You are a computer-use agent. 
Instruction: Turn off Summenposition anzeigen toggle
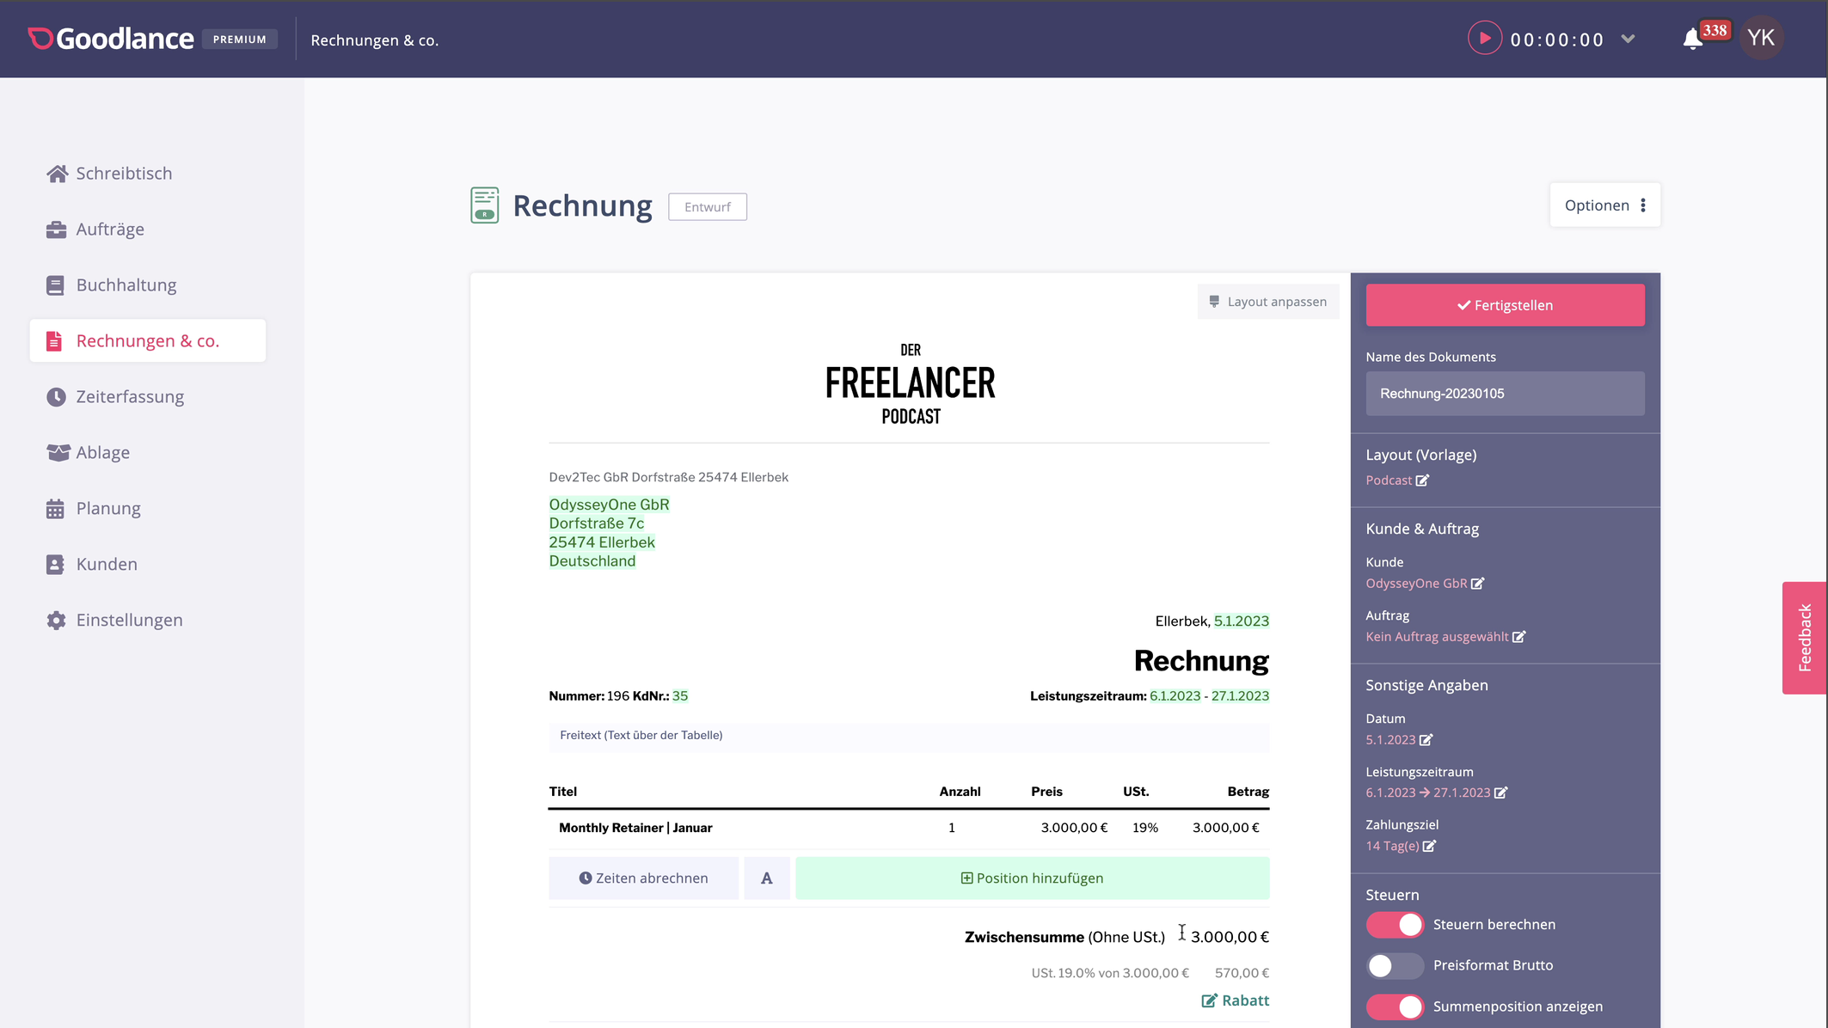(x=1395, y=1007)
